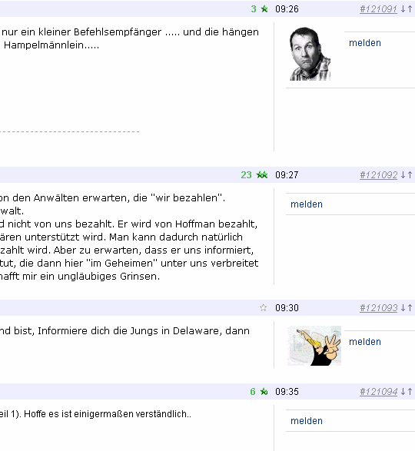Click the up arrow next to #121094
This screenshot has height=451, width=415.
point(410,392)
